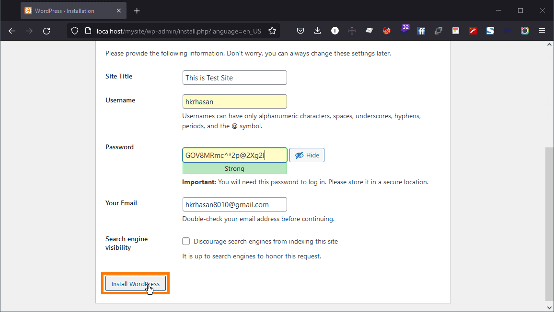Click the address bar URL
Image resolution: width=554 pixels, height=312 pixels.
(179, 31)
